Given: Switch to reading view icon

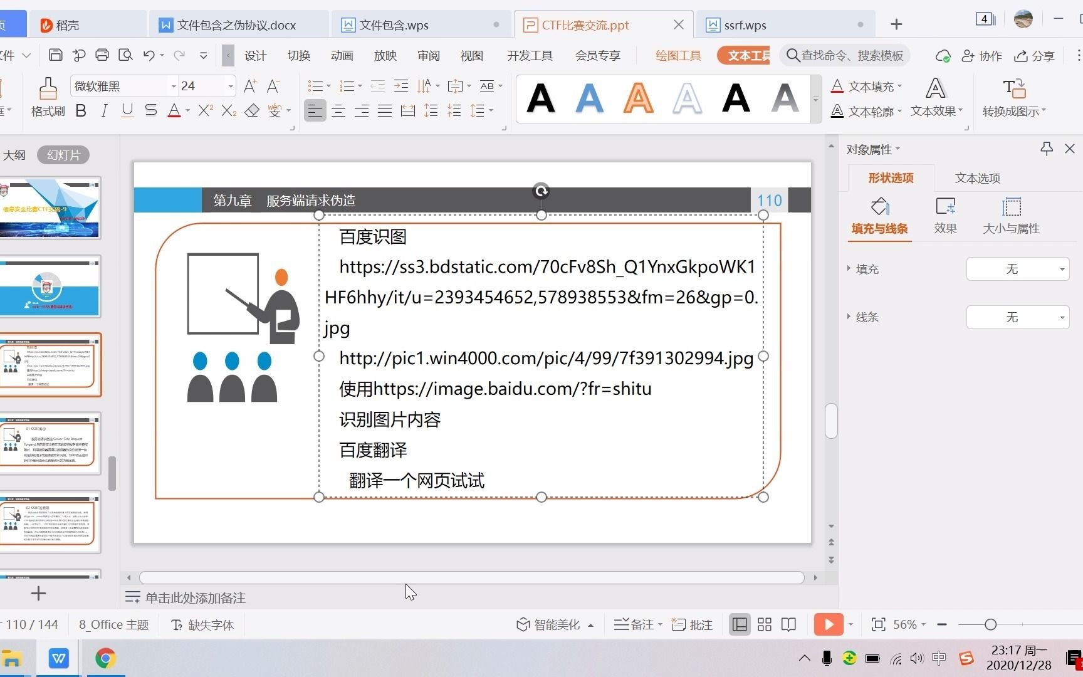Looking at the screenshot, I should (789, 624).
